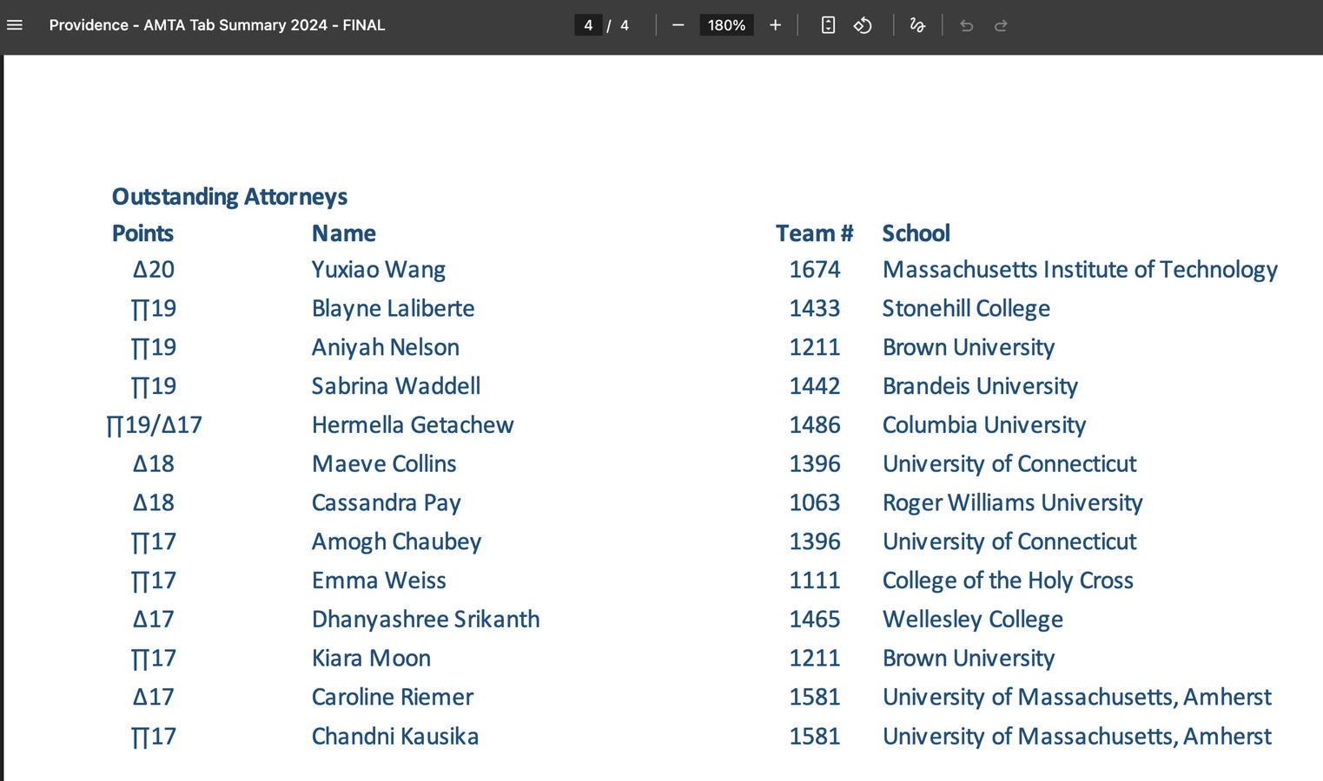Click the Team # column header
The image size is (1323, 781).
click(813, 233)
